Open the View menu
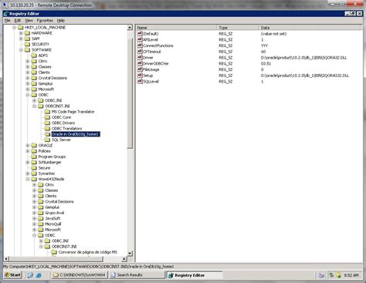This screenshot has width=366, height=283. [29, 20]
